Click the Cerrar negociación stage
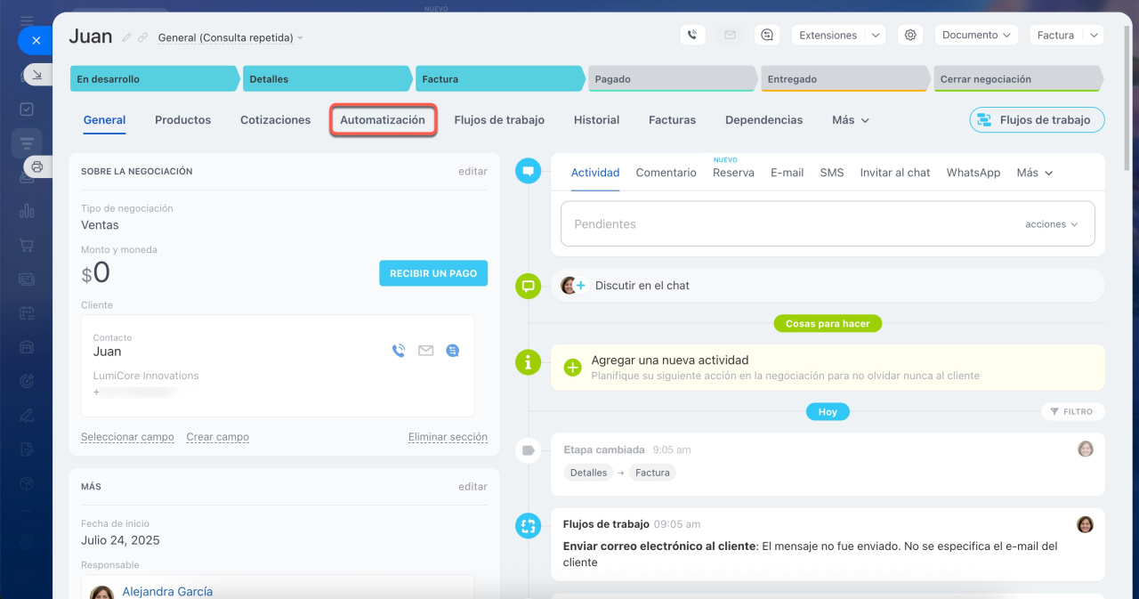The height and width of the screenshot is (599, 1139). click(1018, 79)
